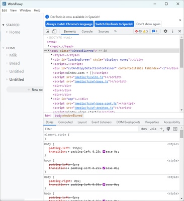This screenshot has width=184, height=201.
Task: Collapse the HOME sidebar section
Action: click(3, 48)
